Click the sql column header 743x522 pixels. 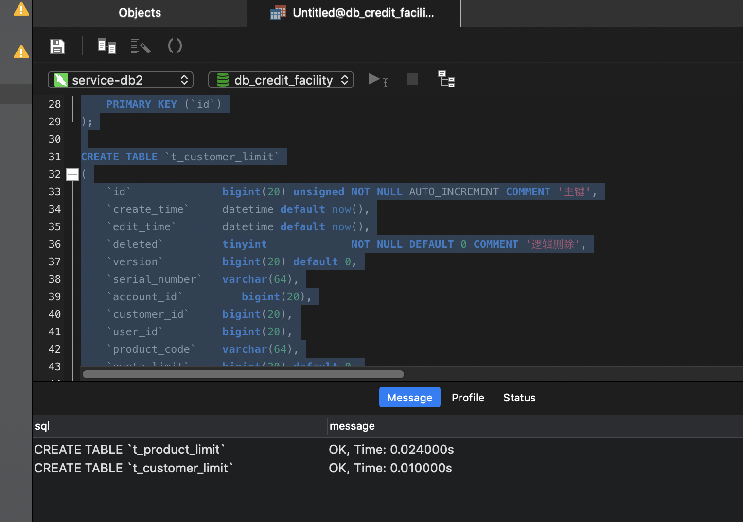180,426
